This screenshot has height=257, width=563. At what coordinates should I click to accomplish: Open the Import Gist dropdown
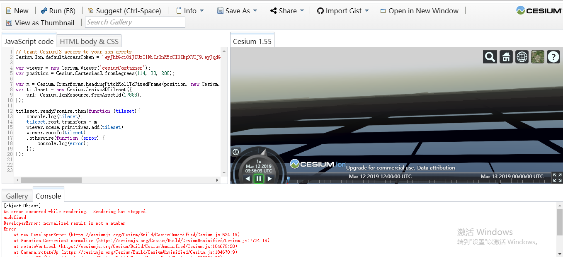pos(343,11)
